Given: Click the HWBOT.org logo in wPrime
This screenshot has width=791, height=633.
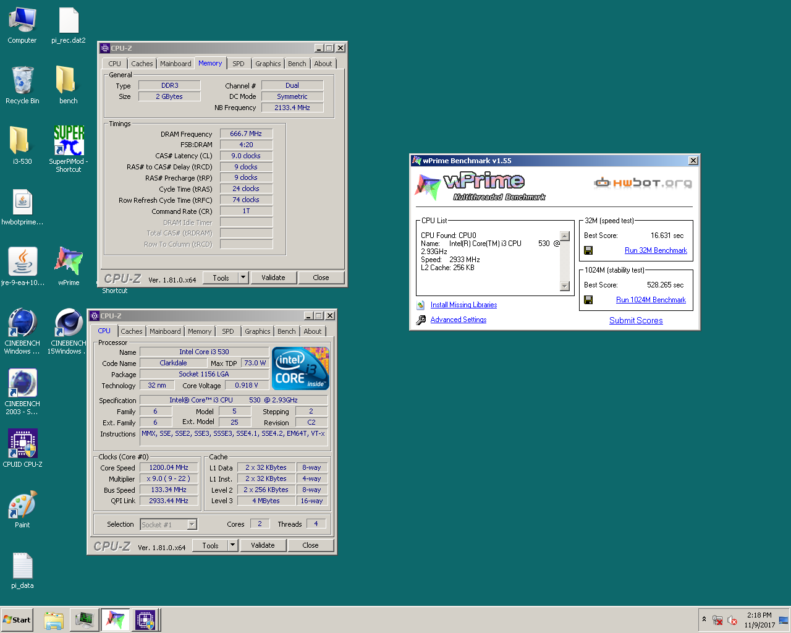Looking at the screenshot, I should pos(643,182).
